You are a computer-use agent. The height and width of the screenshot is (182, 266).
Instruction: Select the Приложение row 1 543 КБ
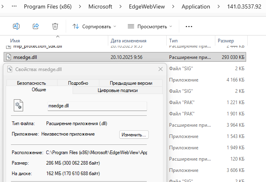pyautogui.click(x=207, y=136)
